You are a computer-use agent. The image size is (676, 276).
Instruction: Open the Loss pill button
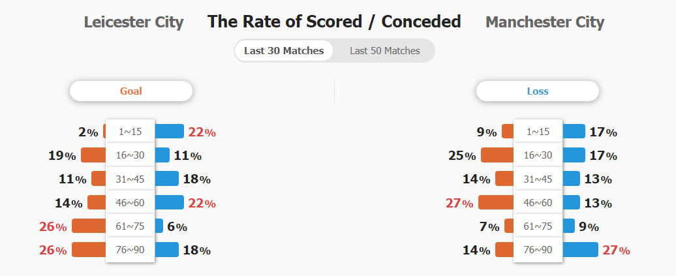click(x=538, y=91)
